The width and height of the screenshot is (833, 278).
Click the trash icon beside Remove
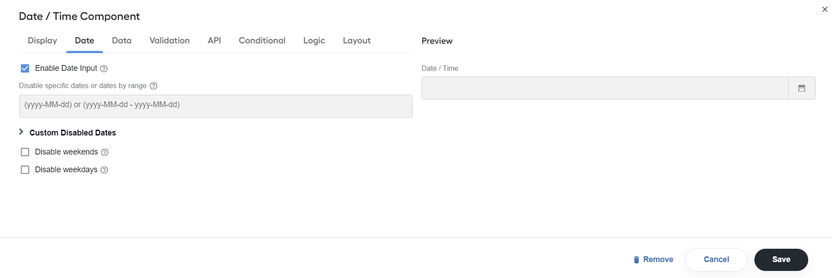tap(636, 260)
